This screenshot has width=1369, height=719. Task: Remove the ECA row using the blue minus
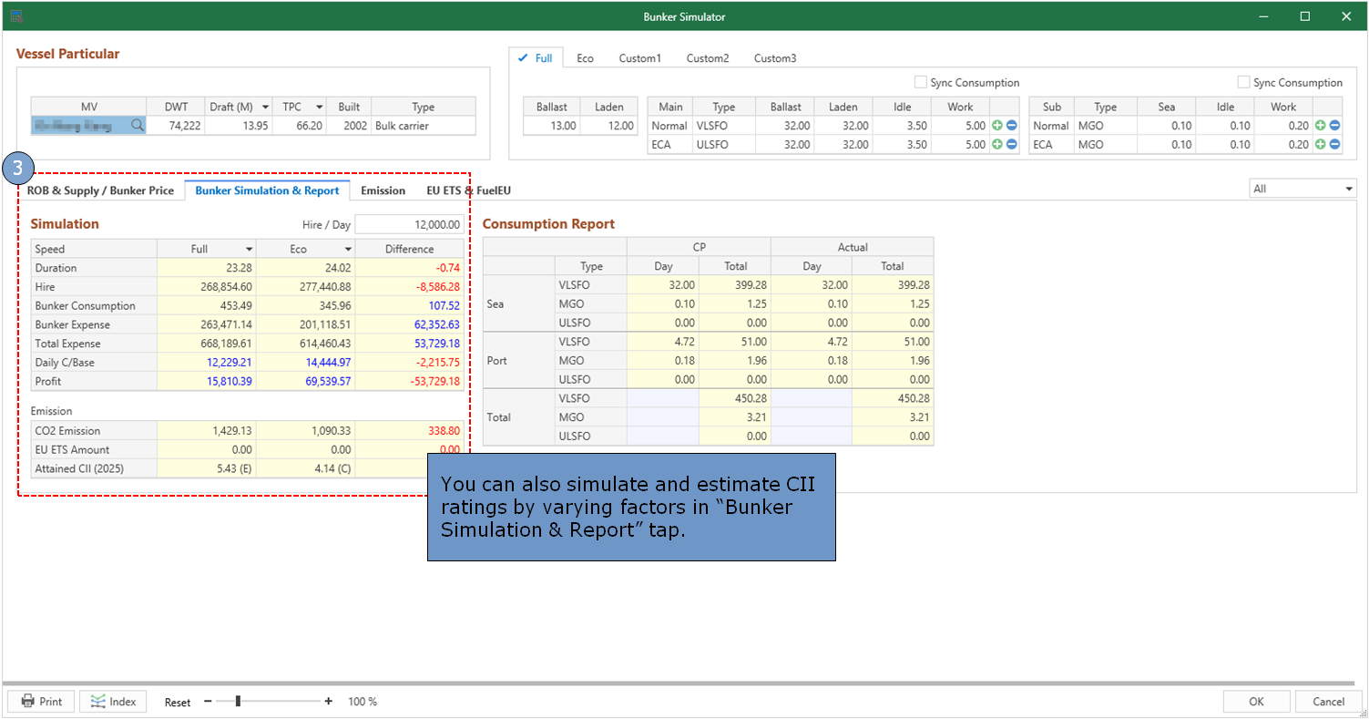(1011, 144)
